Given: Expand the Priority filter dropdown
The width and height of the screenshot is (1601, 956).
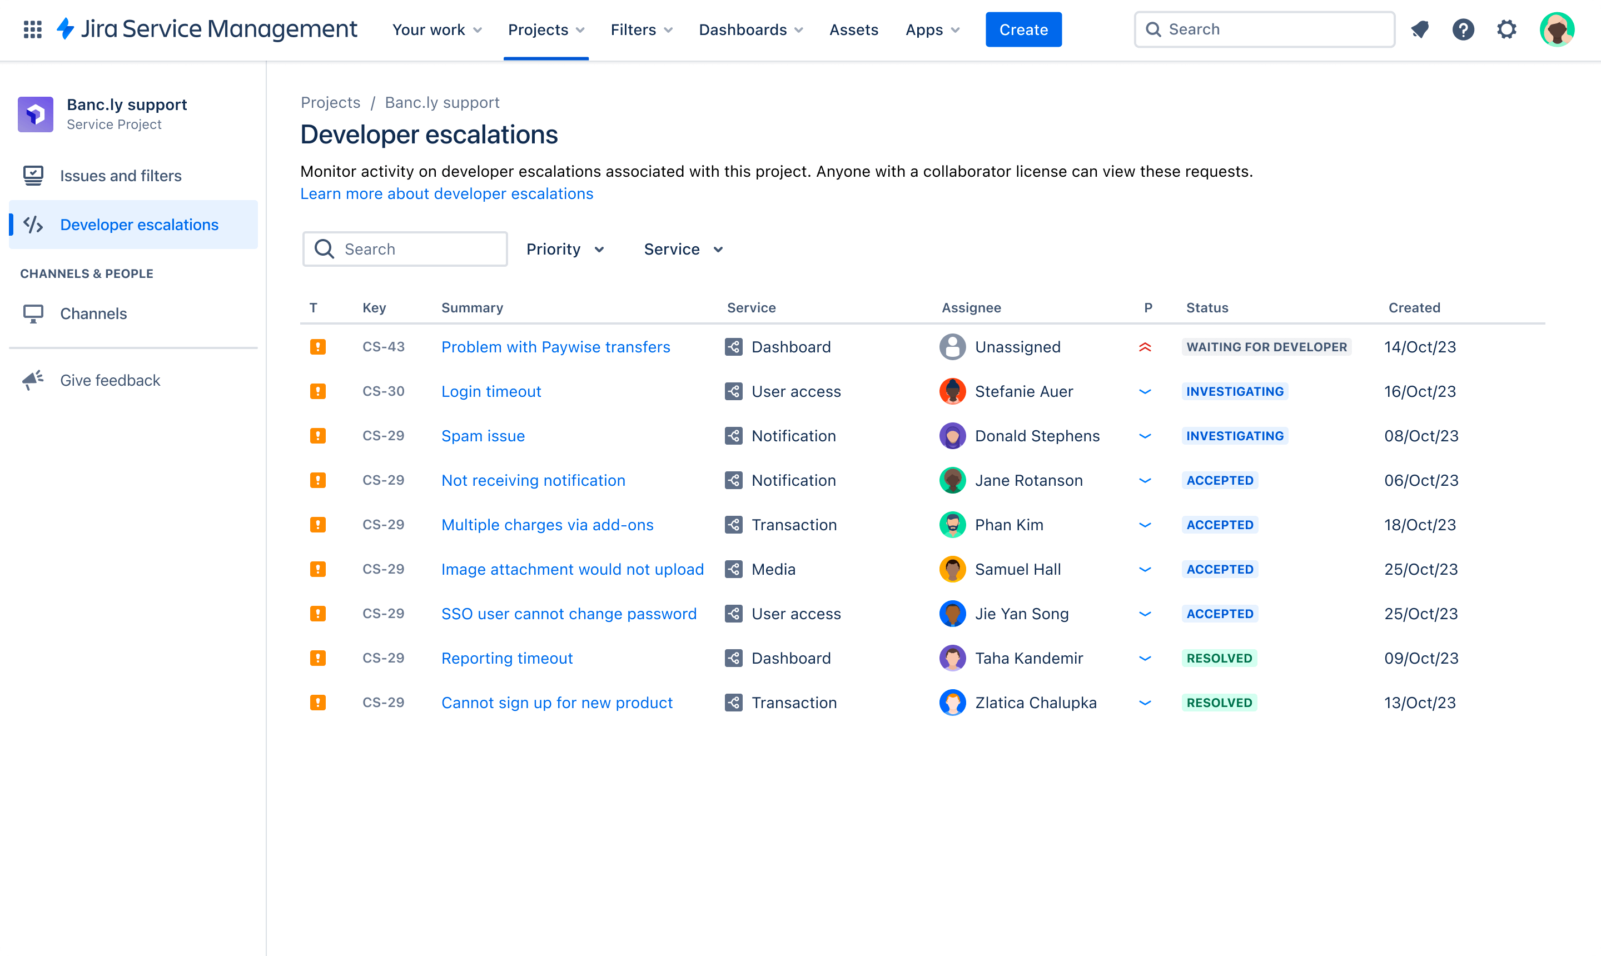Looking at the screenshot, I should point(565,248).
